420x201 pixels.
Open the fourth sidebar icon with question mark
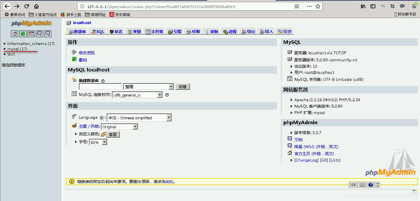39,34
